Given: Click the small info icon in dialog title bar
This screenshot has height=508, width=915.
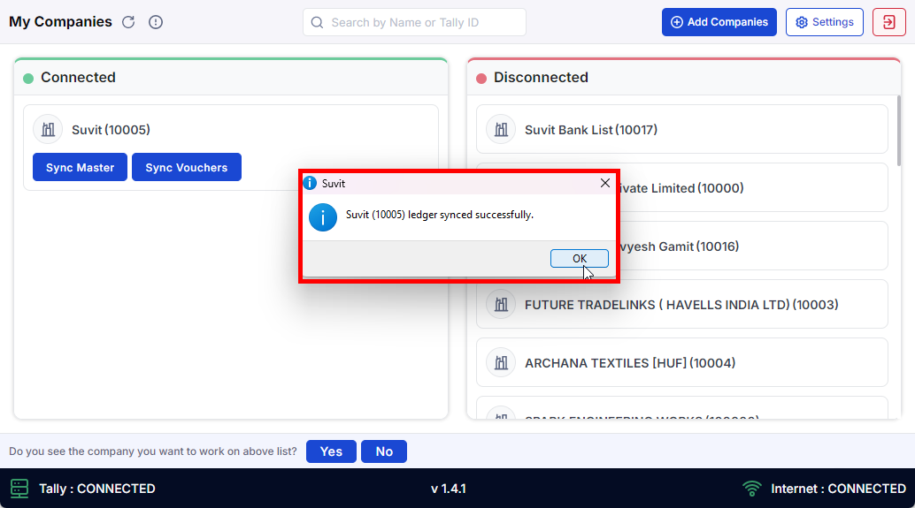Looking at the screenshot, I should [310, 183].
